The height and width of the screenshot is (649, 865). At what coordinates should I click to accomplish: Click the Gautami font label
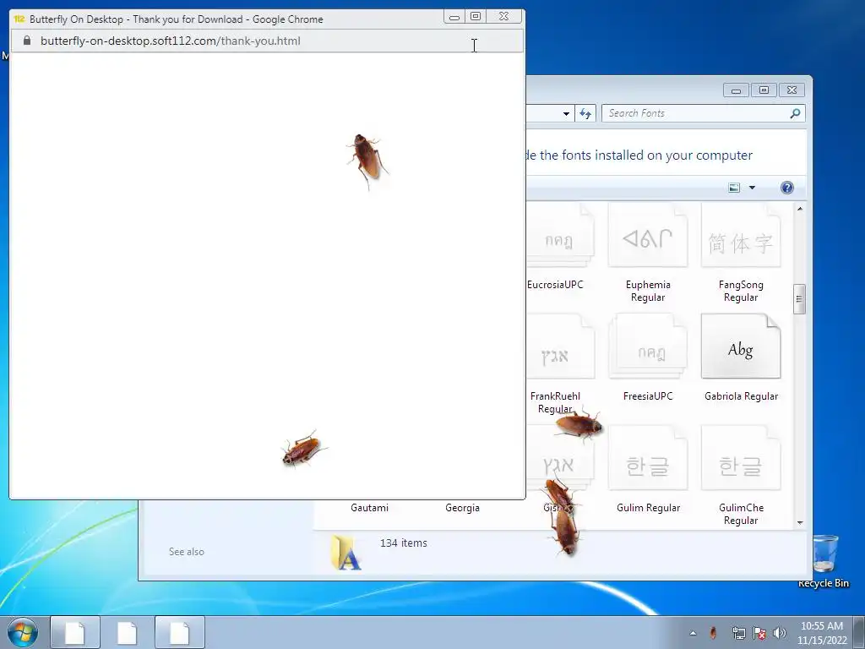370,508
